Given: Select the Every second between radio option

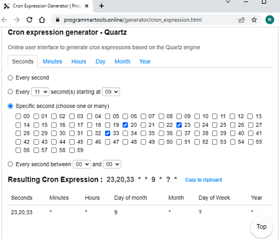Looking at the screenshot, I should (11, 164).
